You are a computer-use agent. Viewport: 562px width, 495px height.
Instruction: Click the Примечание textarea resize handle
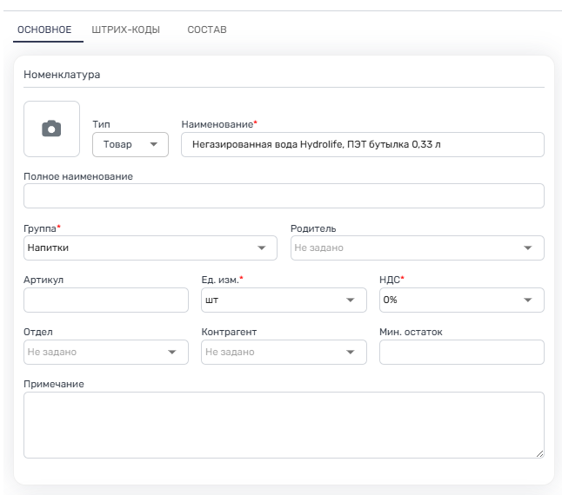point(539,453)
